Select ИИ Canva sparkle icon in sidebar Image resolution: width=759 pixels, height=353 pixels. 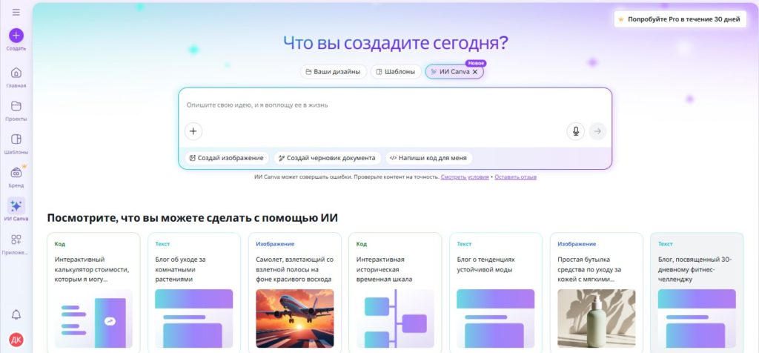pyautogui.click(x=16, y=206)
